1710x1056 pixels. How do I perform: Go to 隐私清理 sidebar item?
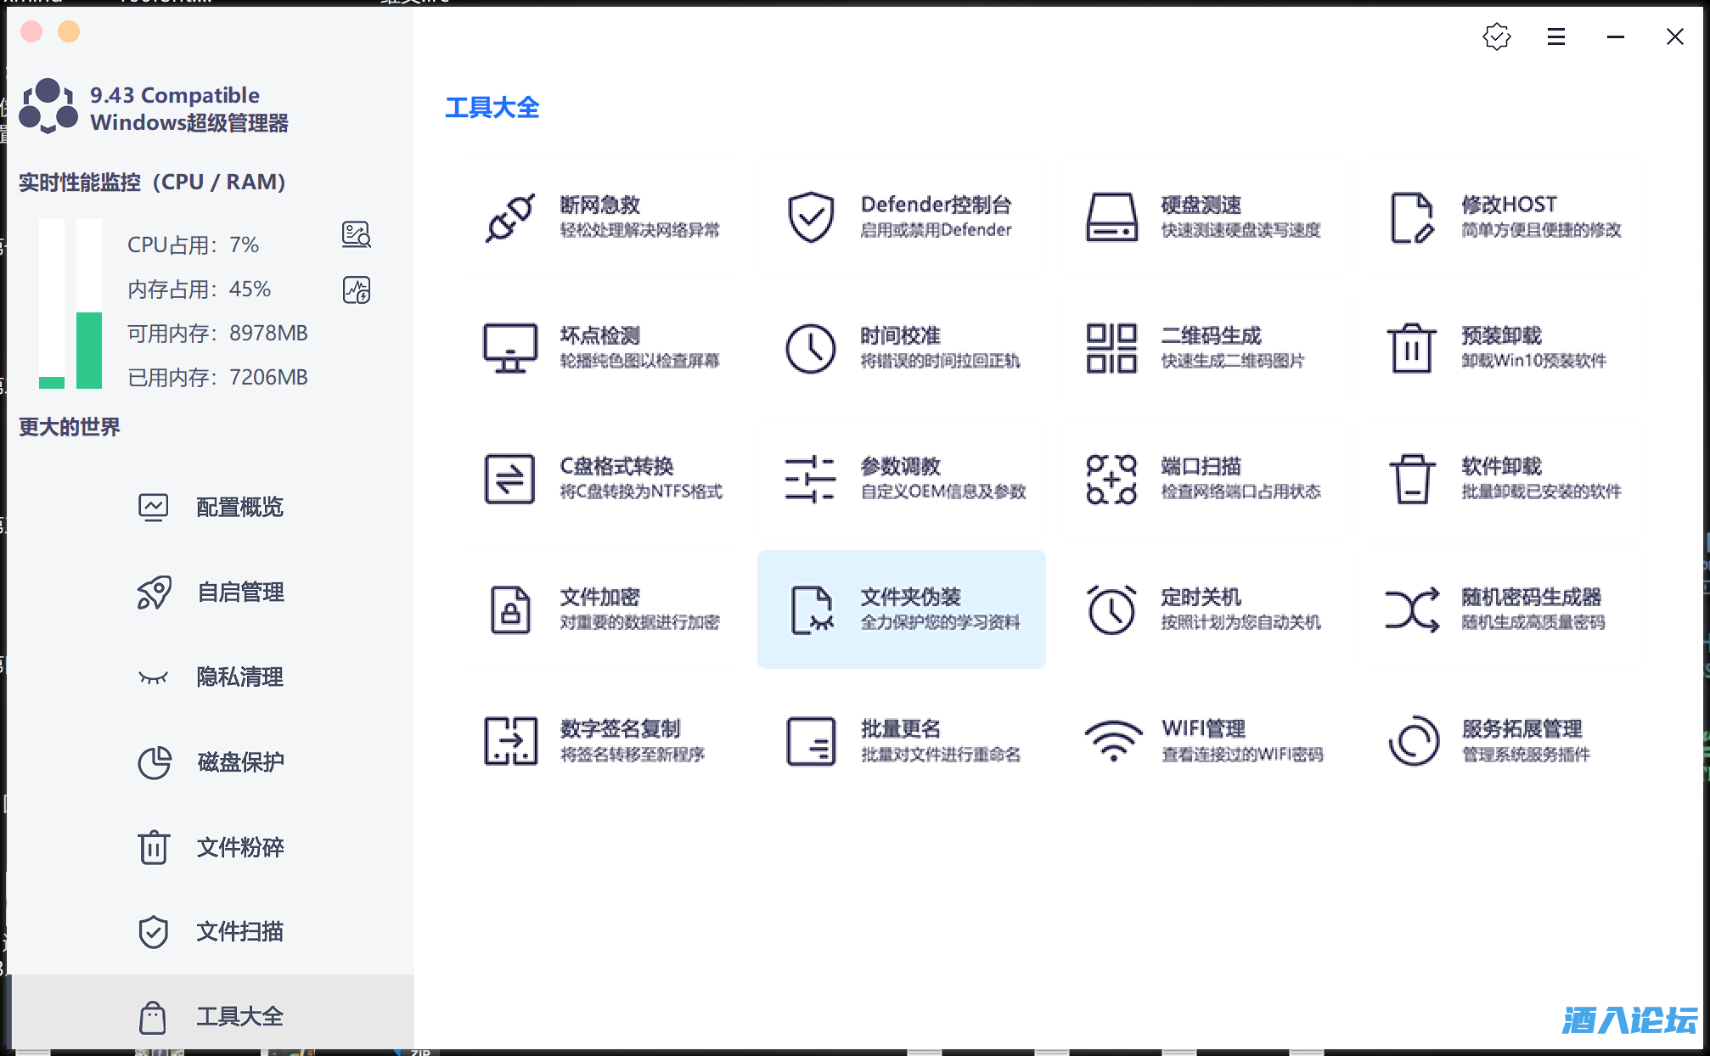[239, 677]
